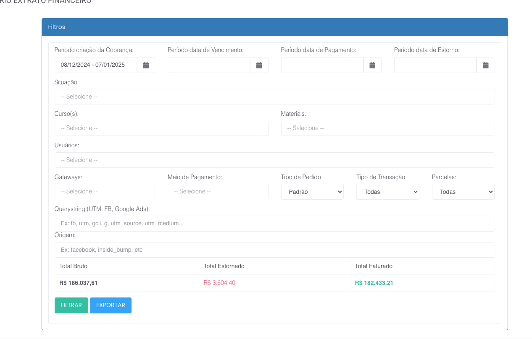The height and width of the screenshot is (339, 532).
Task: Open the Gateways selection box
Action: click(105, 191)
